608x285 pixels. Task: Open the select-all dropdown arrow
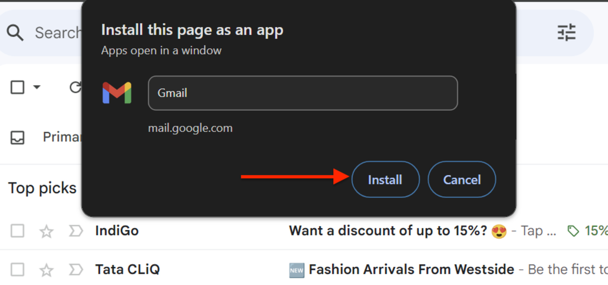tap(37, 87)
